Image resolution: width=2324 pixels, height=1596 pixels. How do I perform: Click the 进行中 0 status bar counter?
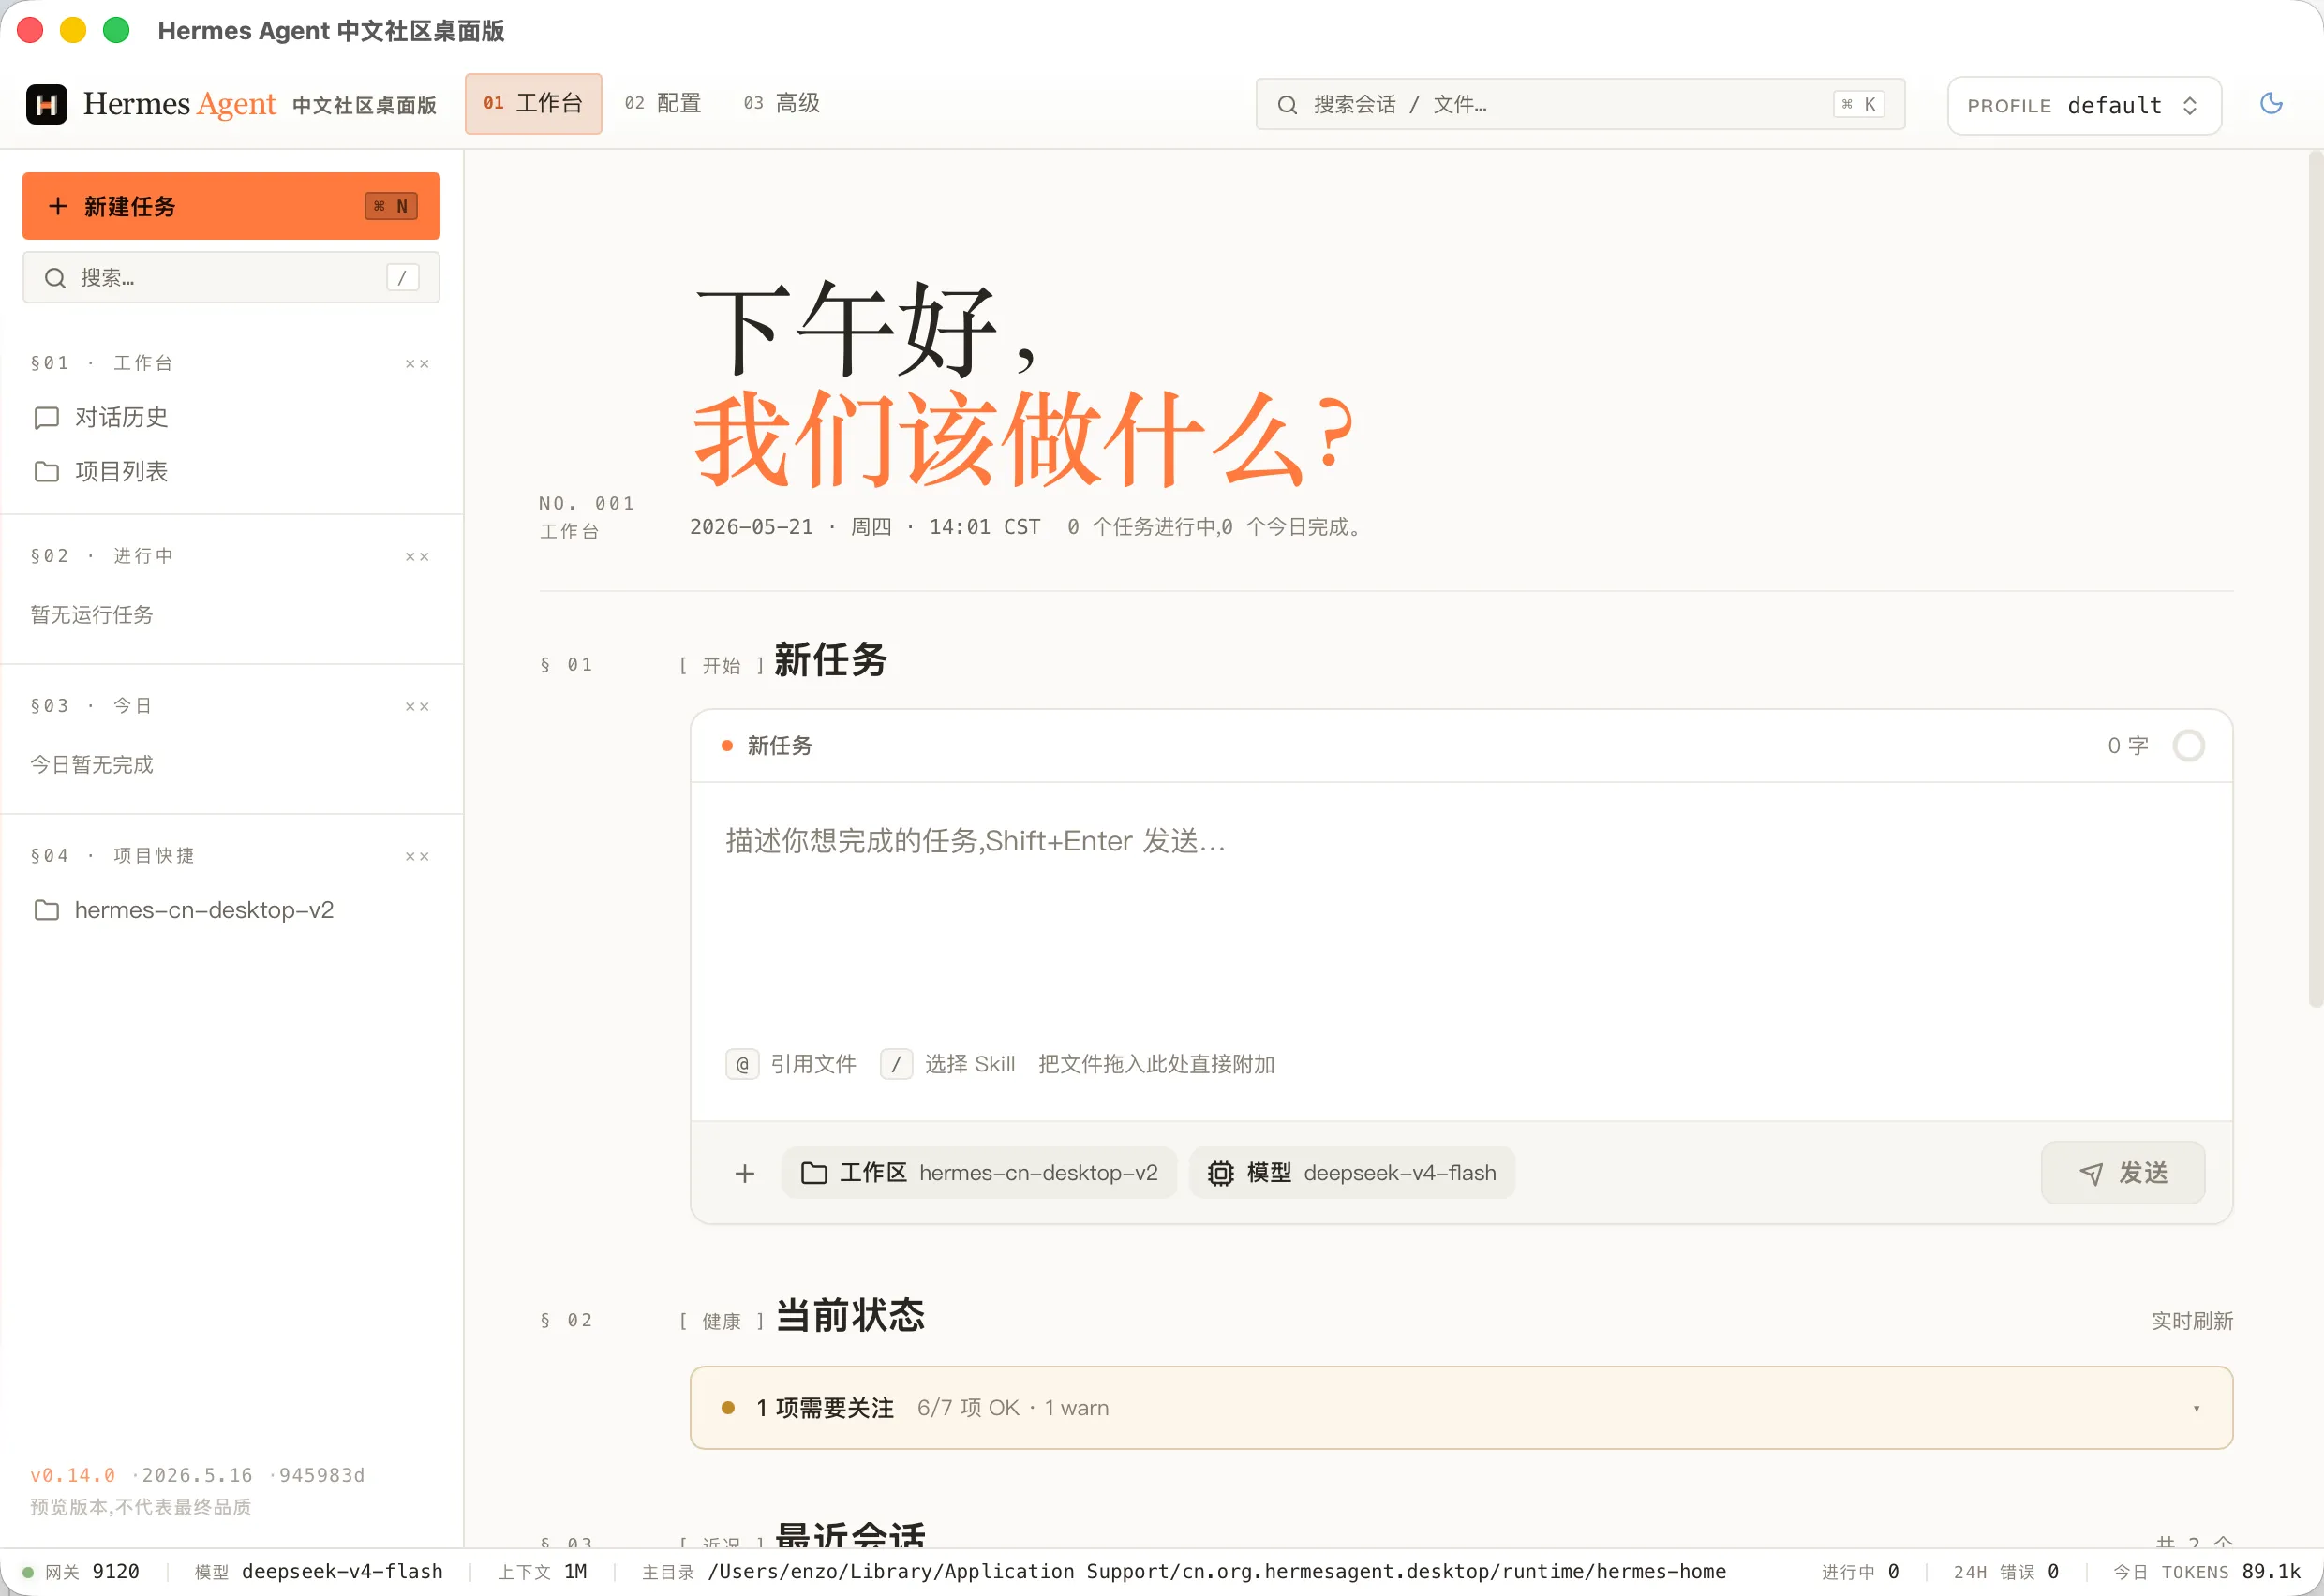coord(1860,1572)
